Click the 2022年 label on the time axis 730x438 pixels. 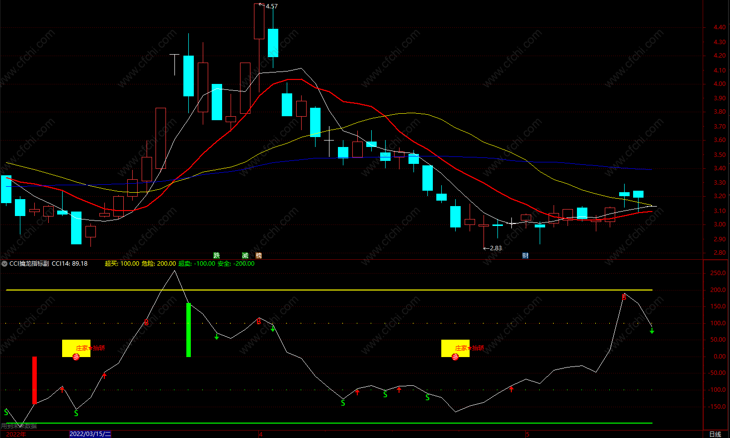(16, 434)
